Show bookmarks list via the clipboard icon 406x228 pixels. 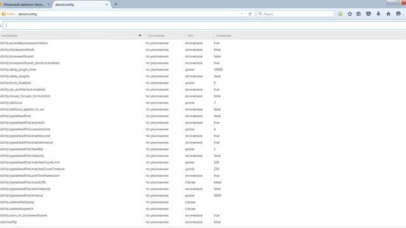click(358, 14)
